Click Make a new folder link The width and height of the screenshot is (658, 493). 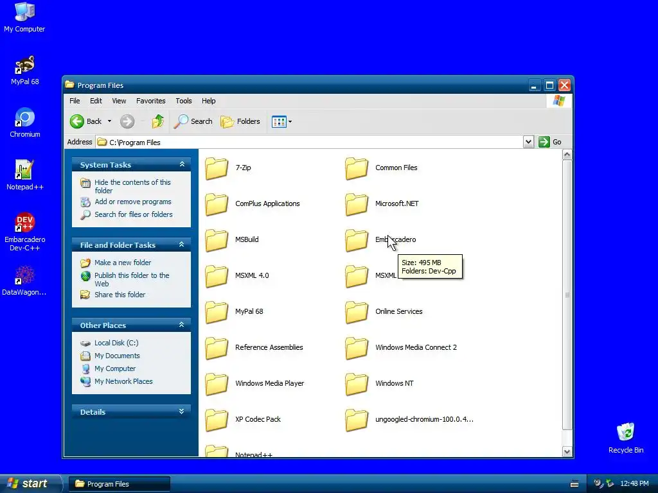123,263
